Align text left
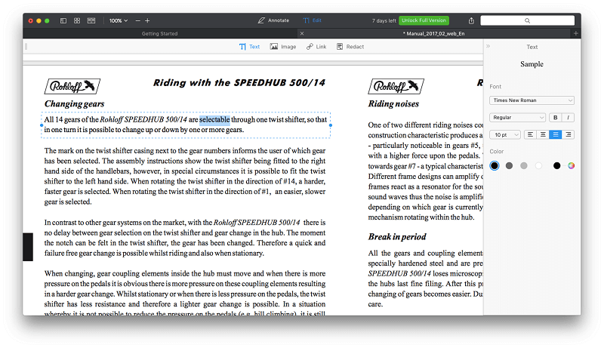The image size is (604, 348). coord(531,134)
